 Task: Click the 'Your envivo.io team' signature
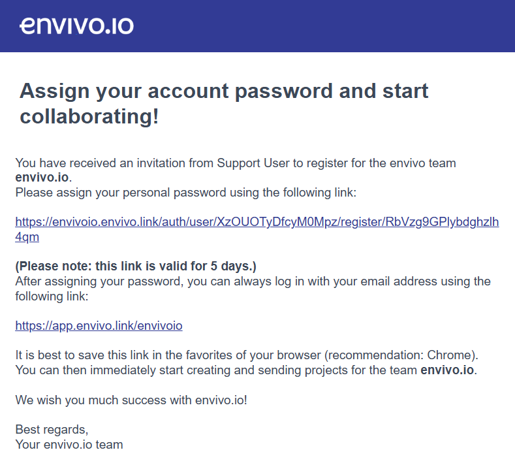point(69,445)
